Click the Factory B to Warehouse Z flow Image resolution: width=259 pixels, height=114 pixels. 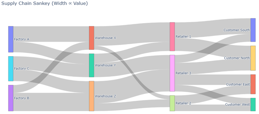pos(51,102)
